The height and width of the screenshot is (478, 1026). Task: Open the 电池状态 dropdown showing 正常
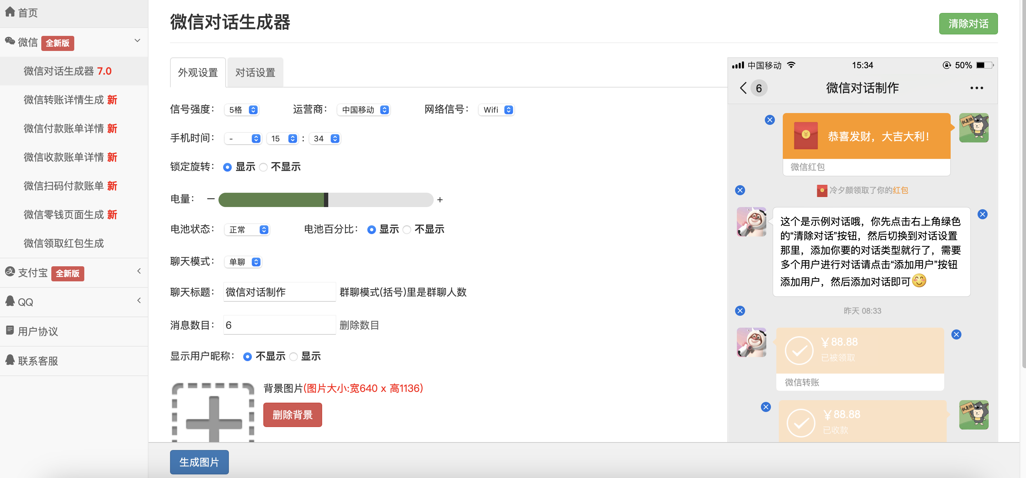click(x=247, y=230)
